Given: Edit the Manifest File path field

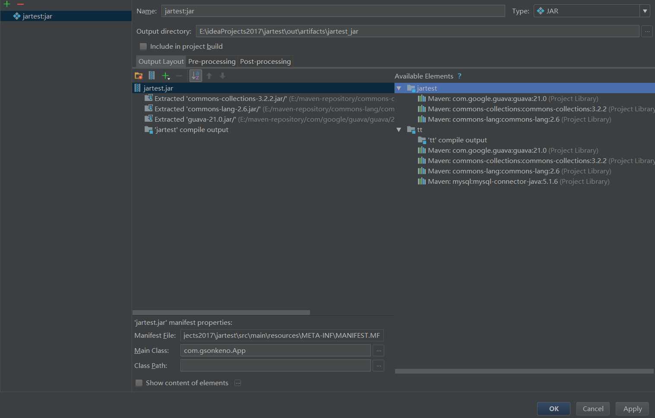Looking at the screenshot, I should [x=282, y=335].
